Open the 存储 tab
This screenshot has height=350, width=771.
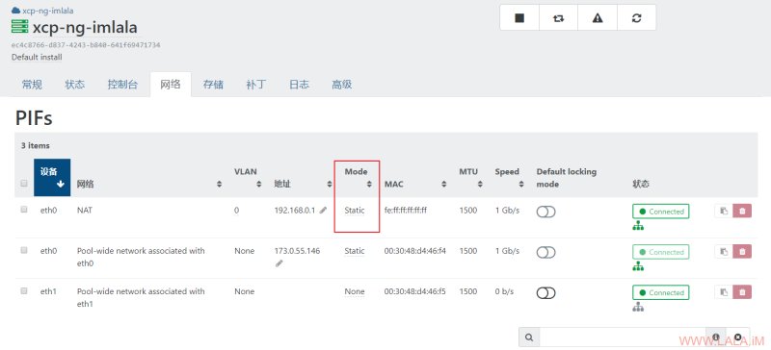(213, 85)
